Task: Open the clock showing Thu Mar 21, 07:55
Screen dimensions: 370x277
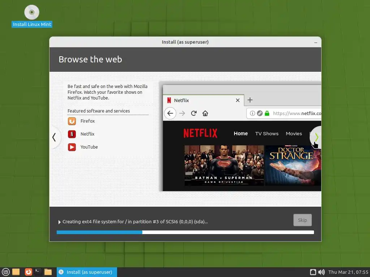Action: pos(348,272)
